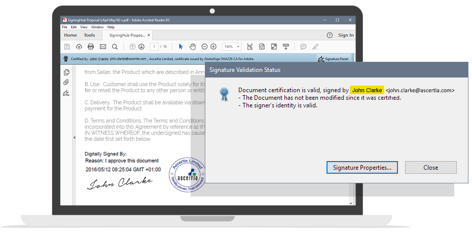Open the File menu
This screenshot has height=233, width=472.
tap(65, 27)
